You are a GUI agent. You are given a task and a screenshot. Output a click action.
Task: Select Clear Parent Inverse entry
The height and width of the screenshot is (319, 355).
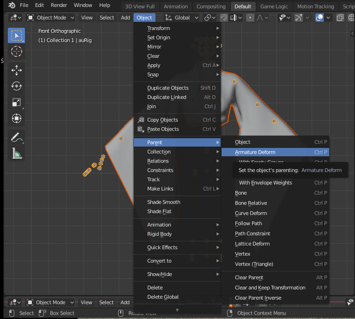pos(275,298)
